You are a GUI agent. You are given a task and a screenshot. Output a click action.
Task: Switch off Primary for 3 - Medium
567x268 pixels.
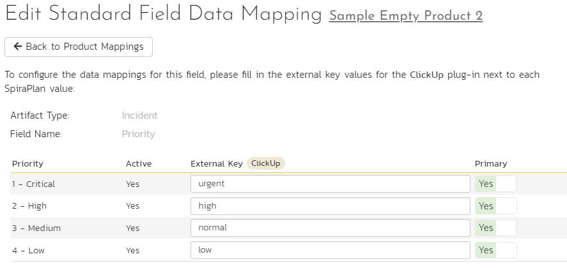(x=496, y=228)
